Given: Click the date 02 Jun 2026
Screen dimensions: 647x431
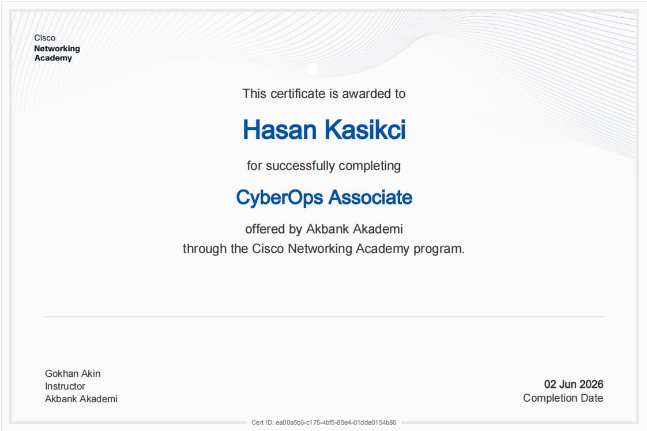Looking at the screenshot, I should point(574,384).
